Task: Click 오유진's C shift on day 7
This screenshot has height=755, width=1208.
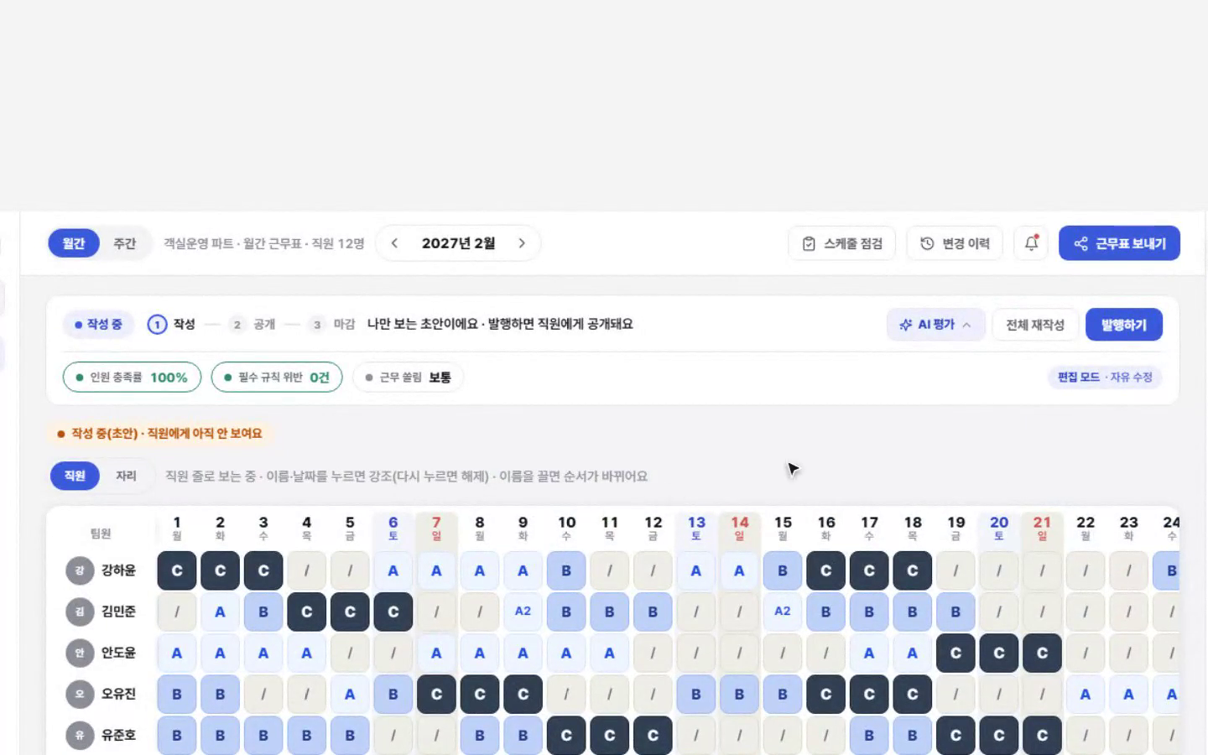Action: click(x=436, y=694)
